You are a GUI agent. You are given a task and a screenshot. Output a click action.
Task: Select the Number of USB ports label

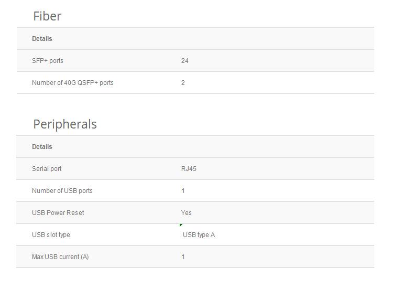pos(62,191)
